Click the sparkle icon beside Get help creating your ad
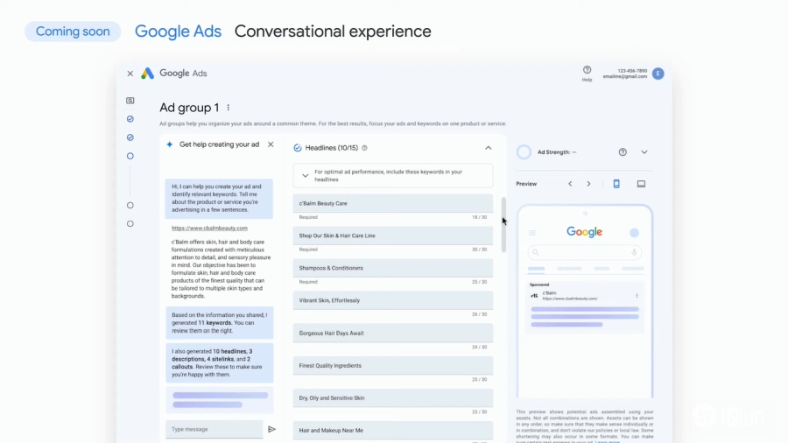The height and width of the screenshot is (443, 788). (x=169, y=144)
